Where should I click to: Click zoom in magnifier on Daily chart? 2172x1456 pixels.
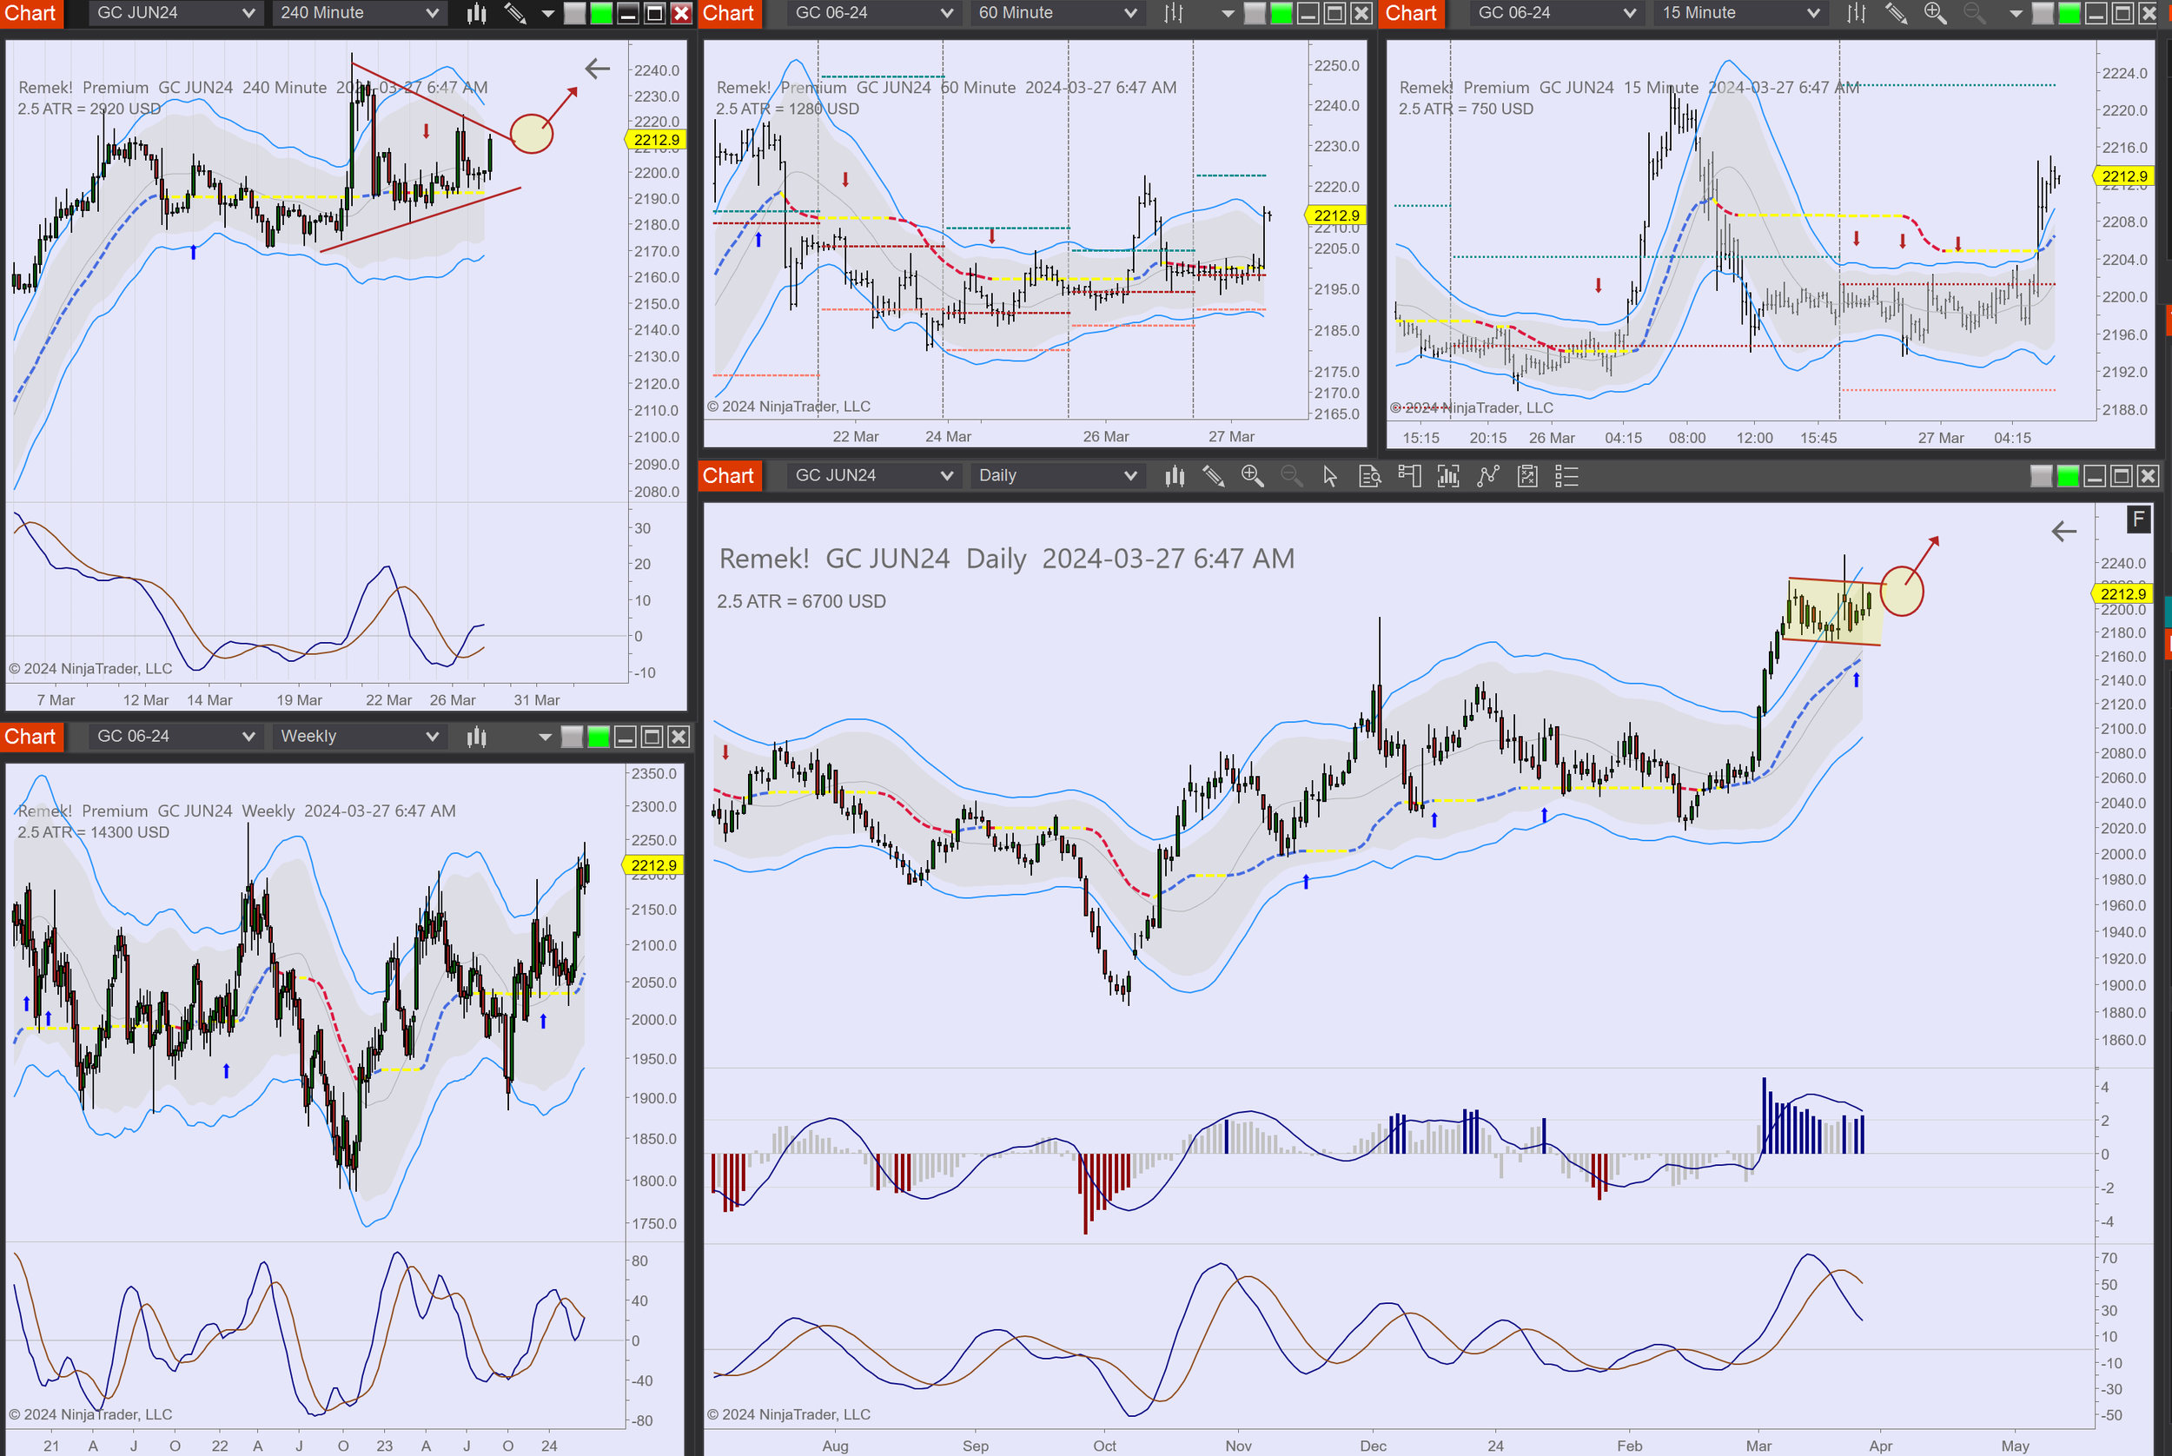tap(1252, 476)
